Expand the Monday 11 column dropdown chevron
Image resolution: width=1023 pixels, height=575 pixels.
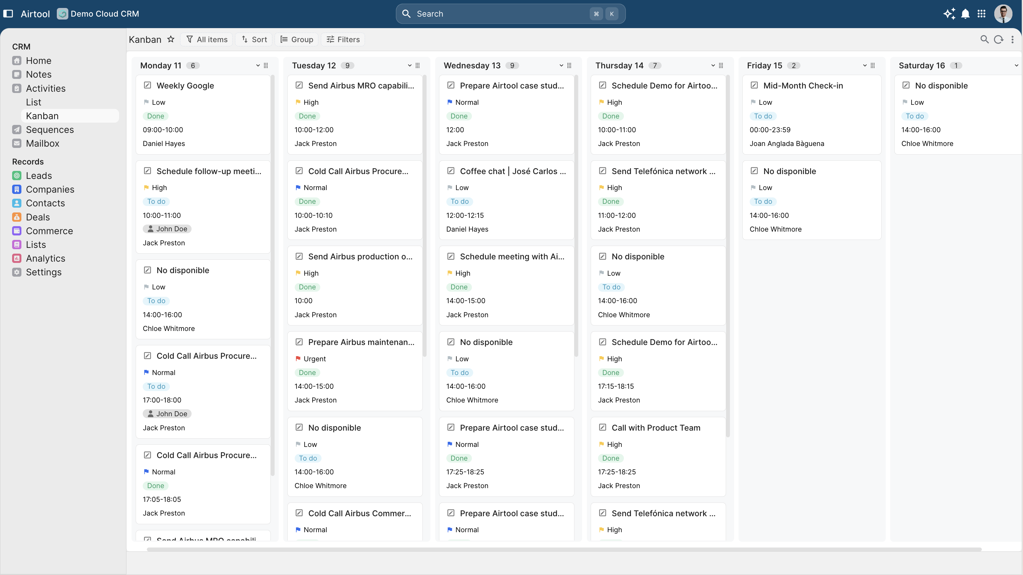pyautogui.click(x=258, y=65)
